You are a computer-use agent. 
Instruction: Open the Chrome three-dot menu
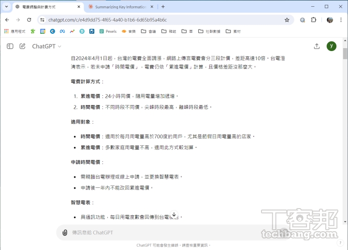click(341, 20)
